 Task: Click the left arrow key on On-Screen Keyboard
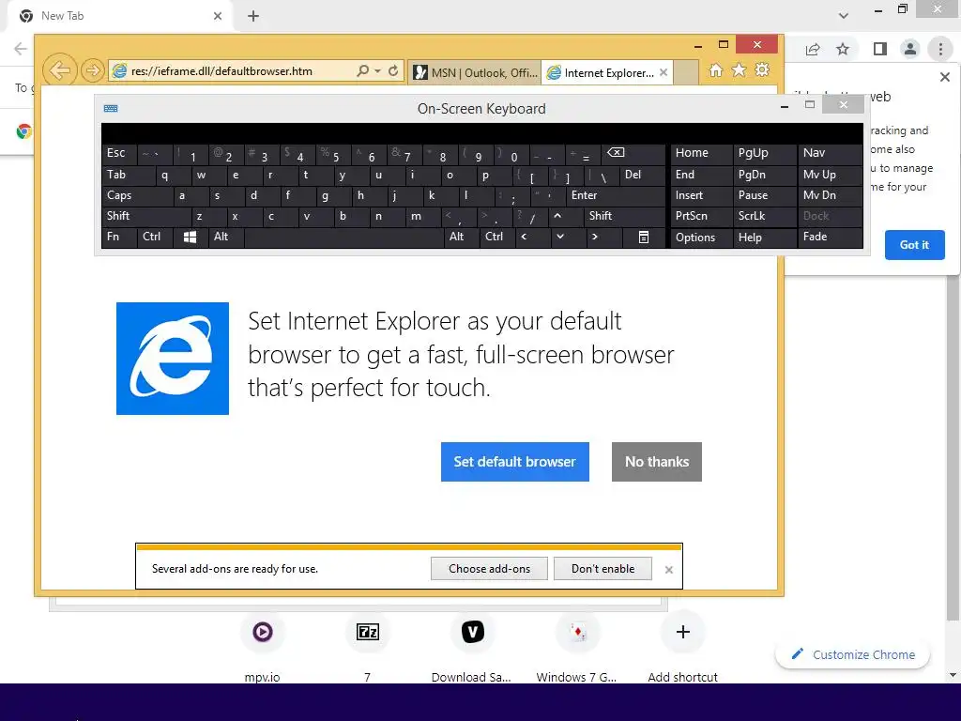coord(524,237)
